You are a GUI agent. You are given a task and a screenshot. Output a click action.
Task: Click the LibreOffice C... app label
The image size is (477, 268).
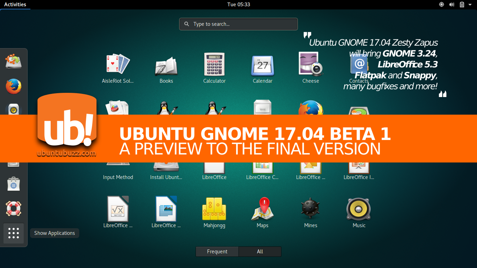point(263,177)
